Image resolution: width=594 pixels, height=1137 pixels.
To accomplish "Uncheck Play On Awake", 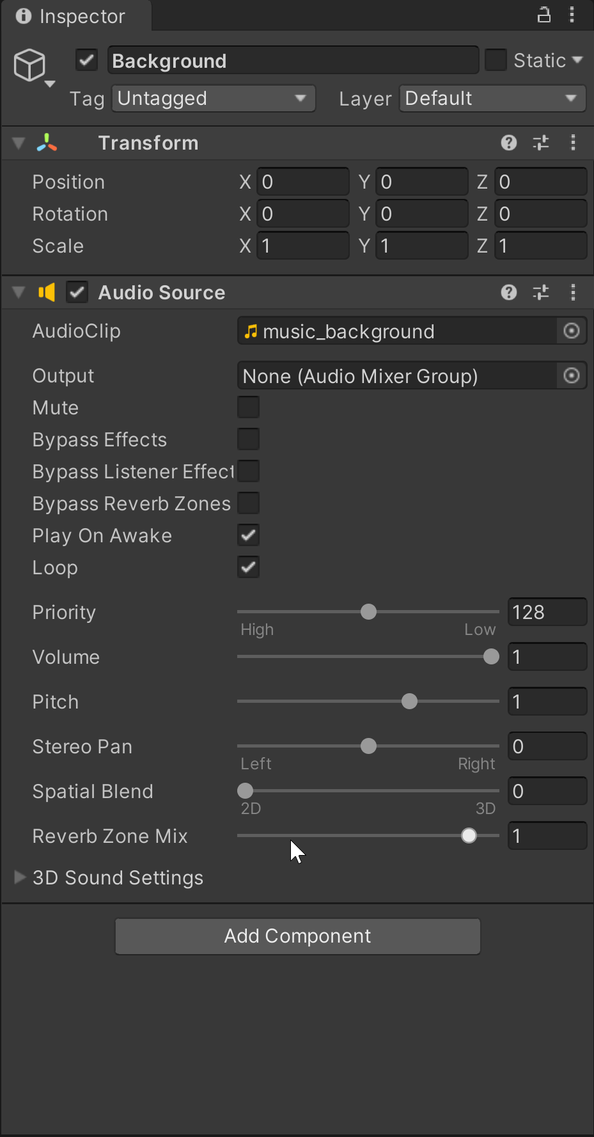I will click(248, 535).
